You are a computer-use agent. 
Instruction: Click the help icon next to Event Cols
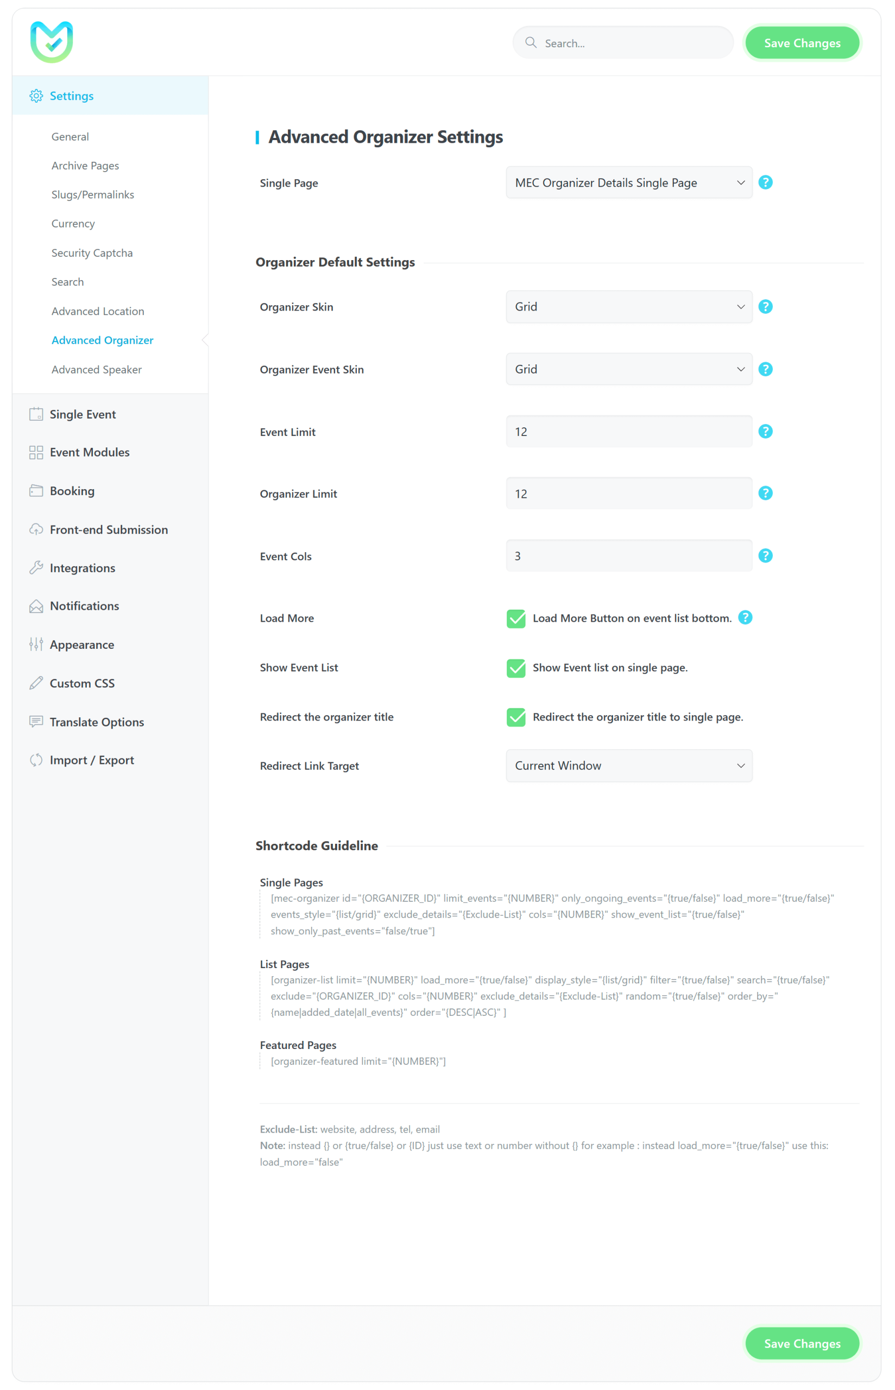click(x=765, y=556)
